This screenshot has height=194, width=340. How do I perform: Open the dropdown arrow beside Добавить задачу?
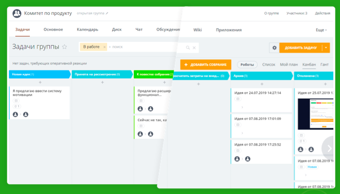[326, 48]
